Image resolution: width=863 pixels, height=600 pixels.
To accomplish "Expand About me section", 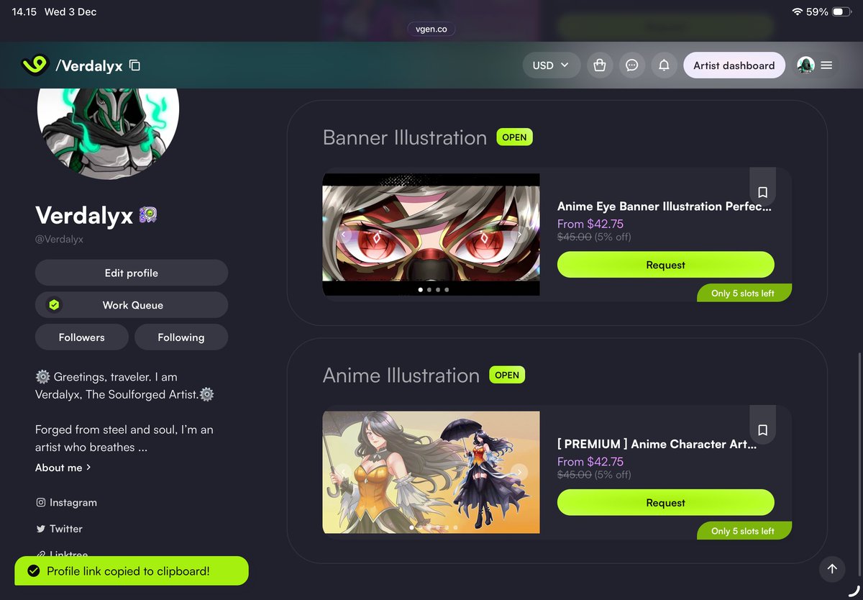I will 63,468.
